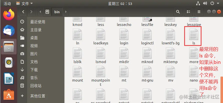Switch to list view layout
Screen dimensions: 223x103
pos(188,12)
